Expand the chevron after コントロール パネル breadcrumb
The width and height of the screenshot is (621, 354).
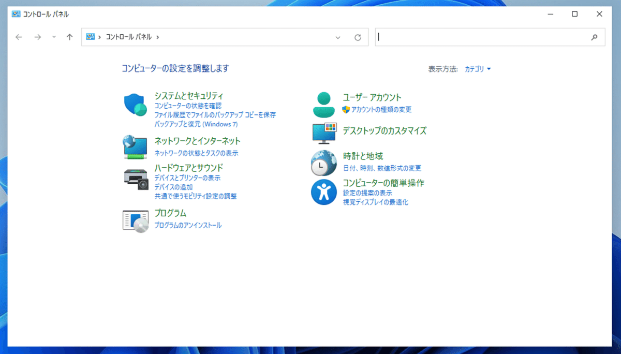[x=157, y=37]
